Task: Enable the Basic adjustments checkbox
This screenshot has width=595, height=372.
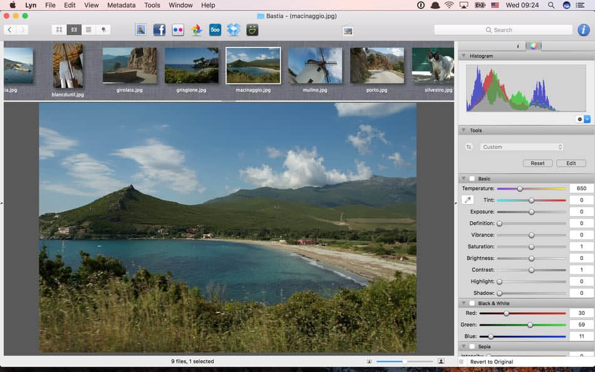Action: click(x=472, y=178)
